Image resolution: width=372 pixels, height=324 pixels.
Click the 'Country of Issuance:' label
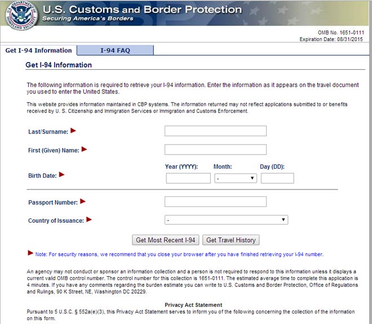pos(56,220)
